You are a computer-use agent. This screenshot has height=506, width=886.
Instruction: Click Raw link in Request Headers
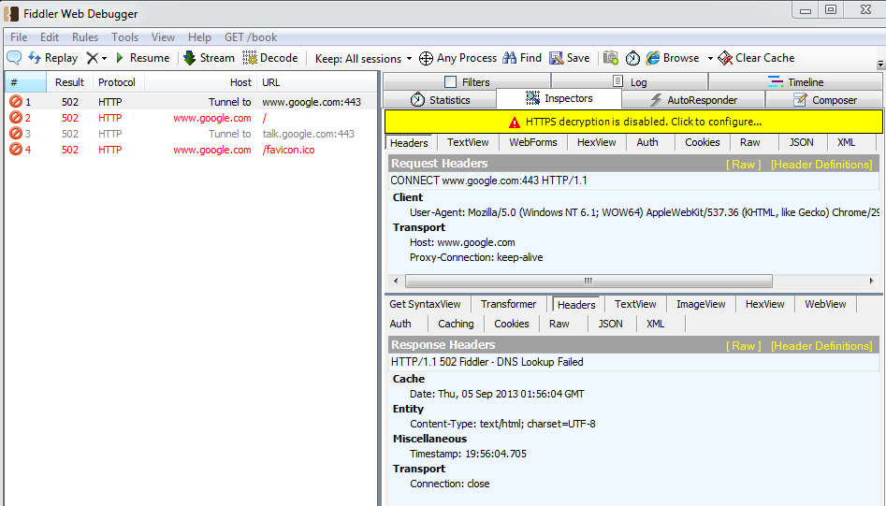744,165
